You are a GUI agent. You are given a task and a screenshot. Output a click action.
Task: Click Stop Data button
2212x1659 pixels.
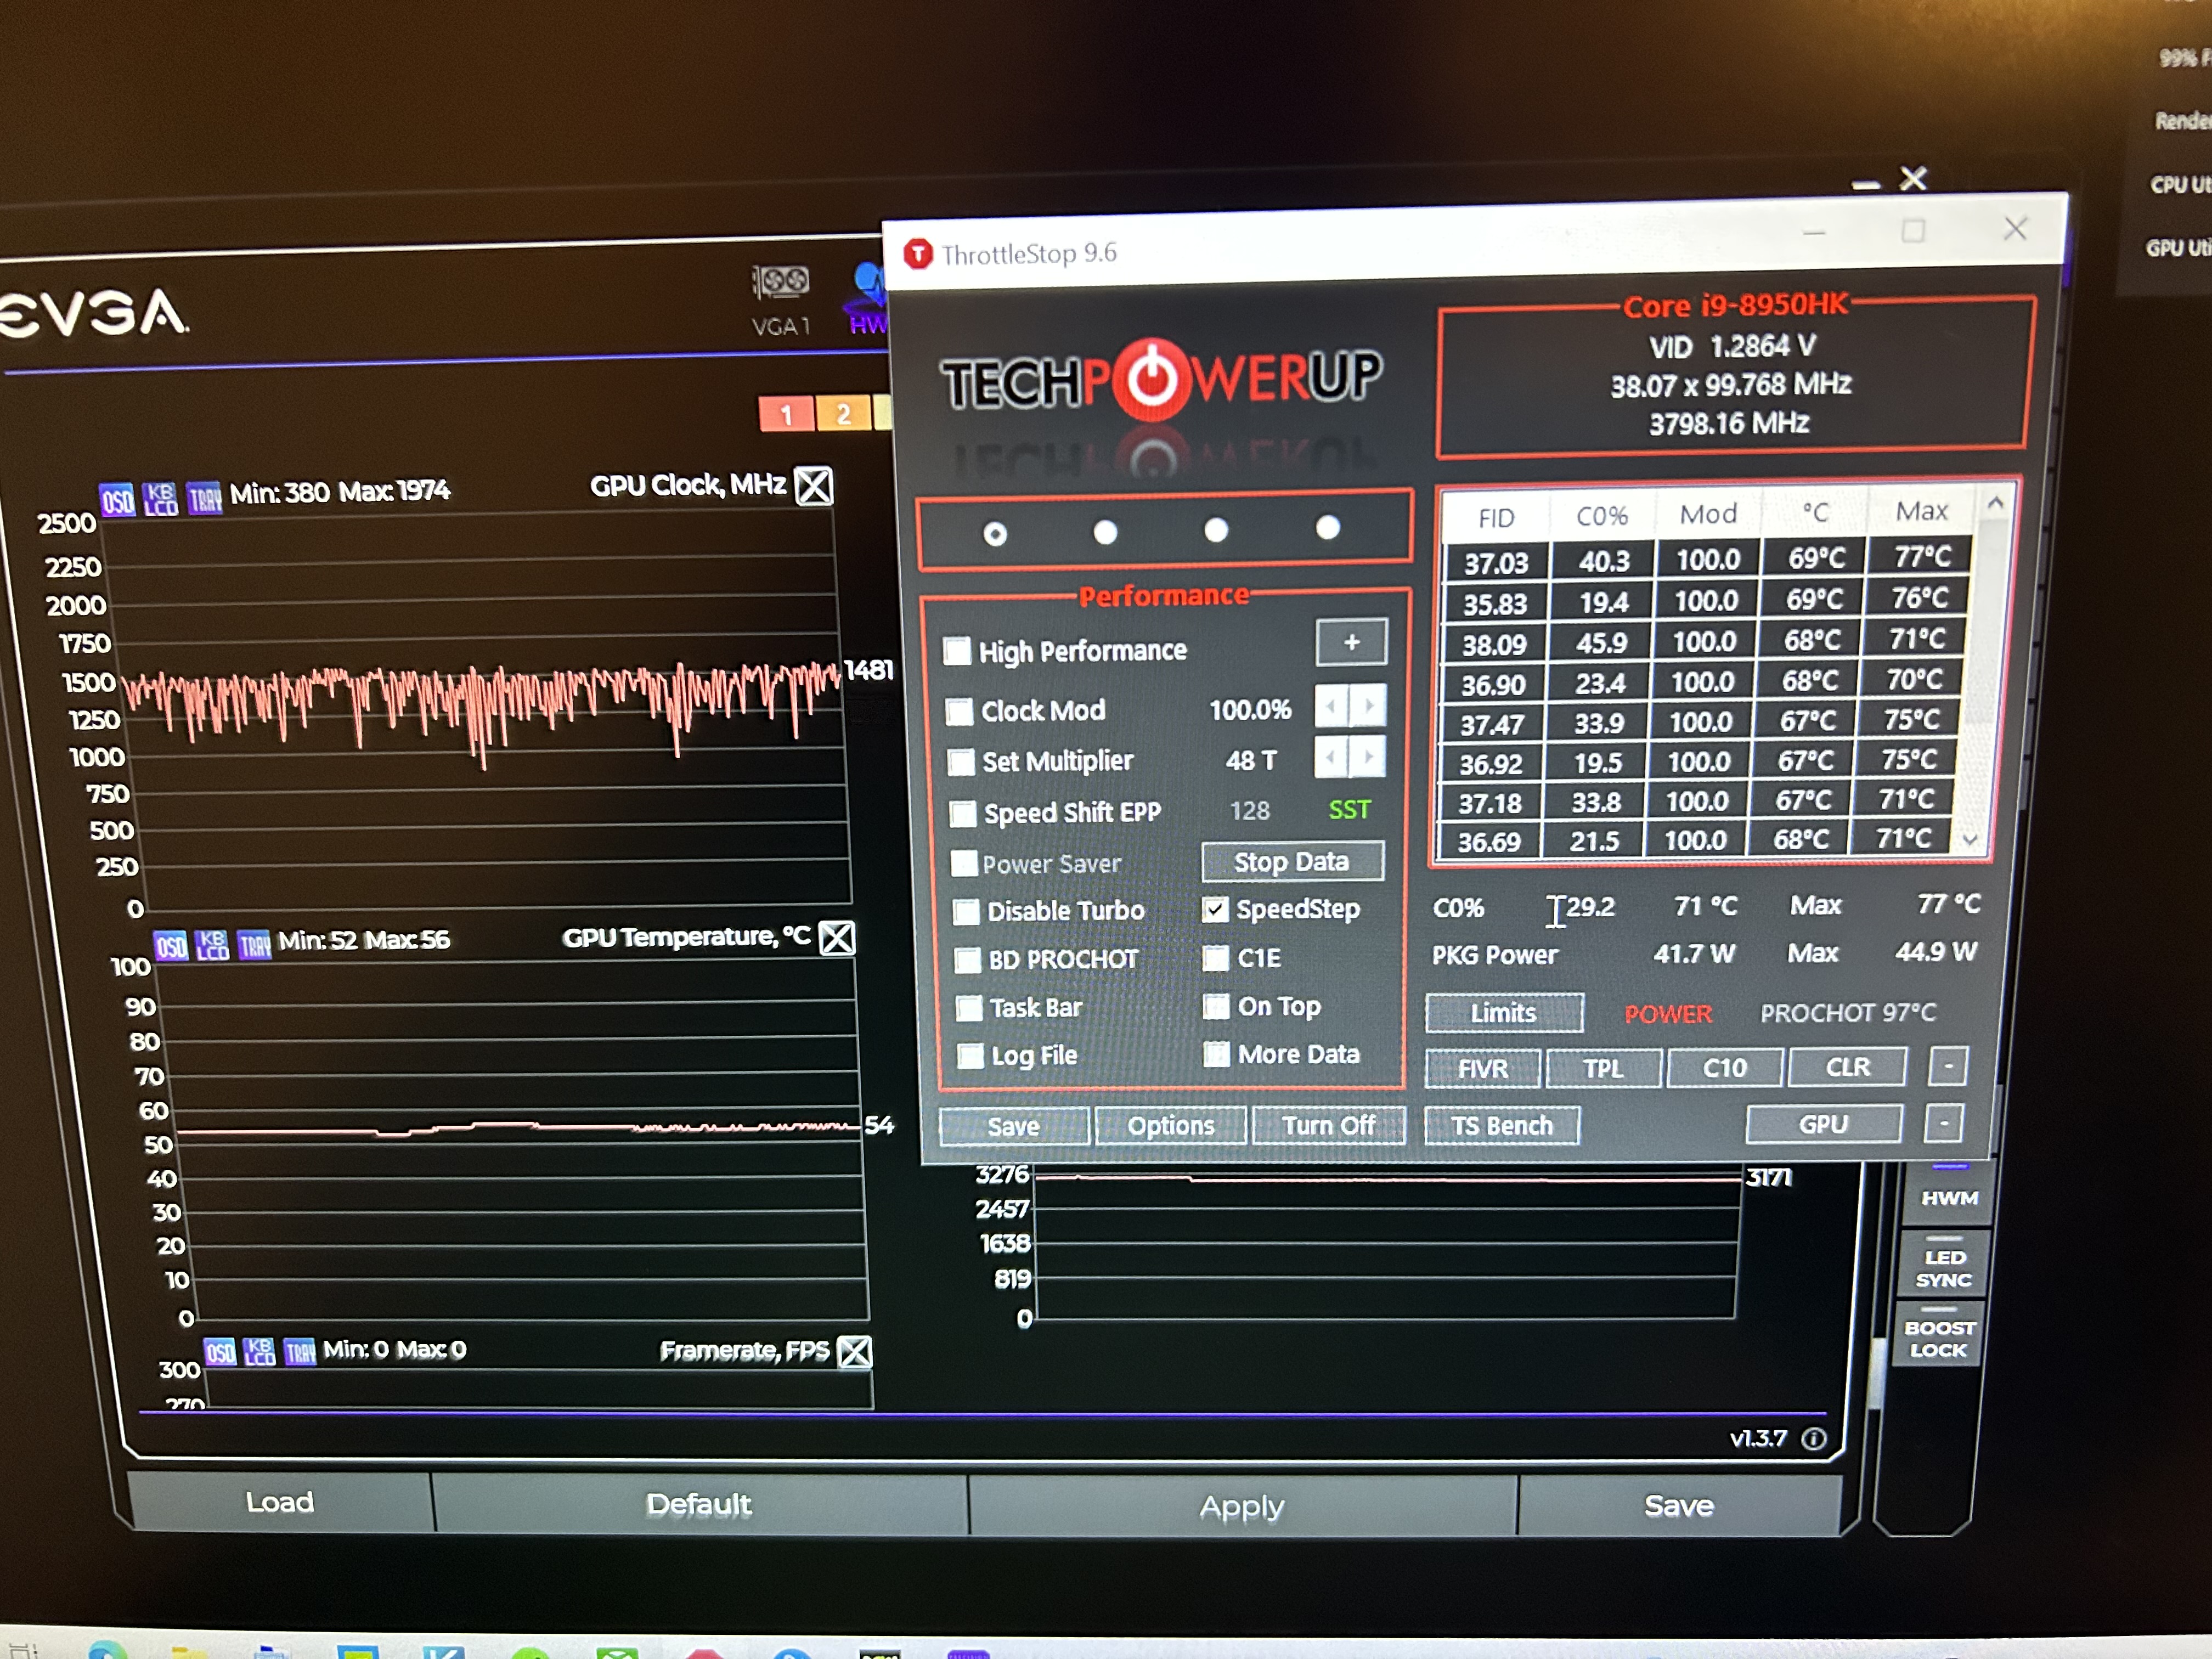(1292, 861)
